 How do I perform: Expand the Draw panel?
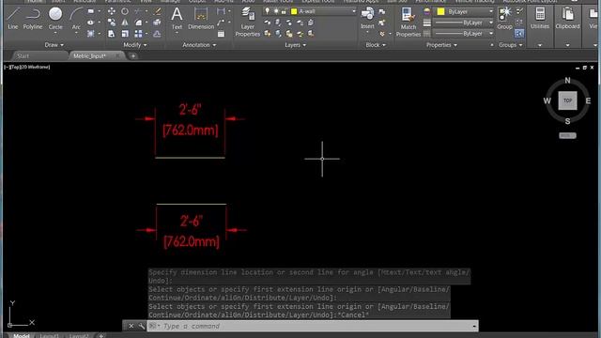[54, 45]
